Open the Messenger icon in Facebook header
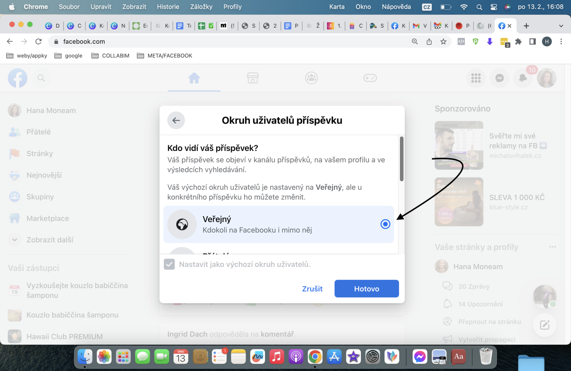The height and width of the screenshot is (371, 571). point(499,78)
